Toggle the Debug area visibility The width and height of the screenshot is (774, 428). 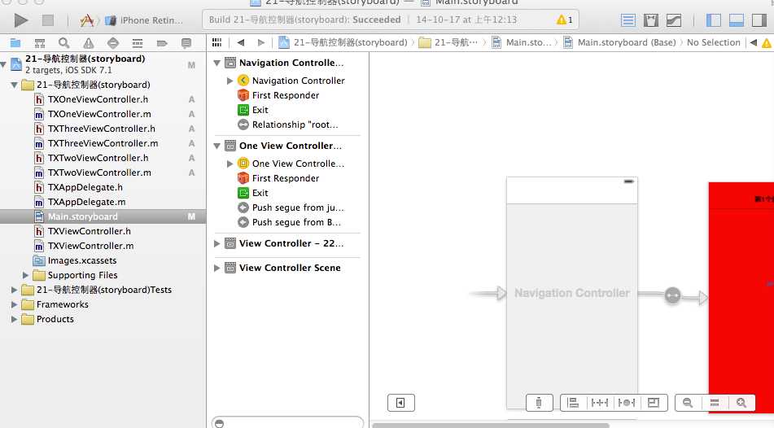[736, 20]
